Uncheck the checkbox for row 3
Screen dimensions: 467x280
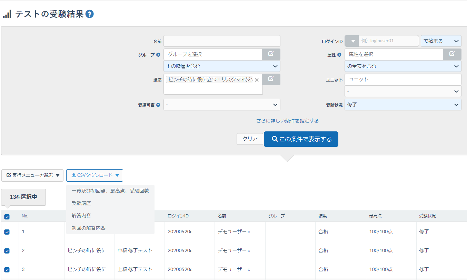(7, 270)
